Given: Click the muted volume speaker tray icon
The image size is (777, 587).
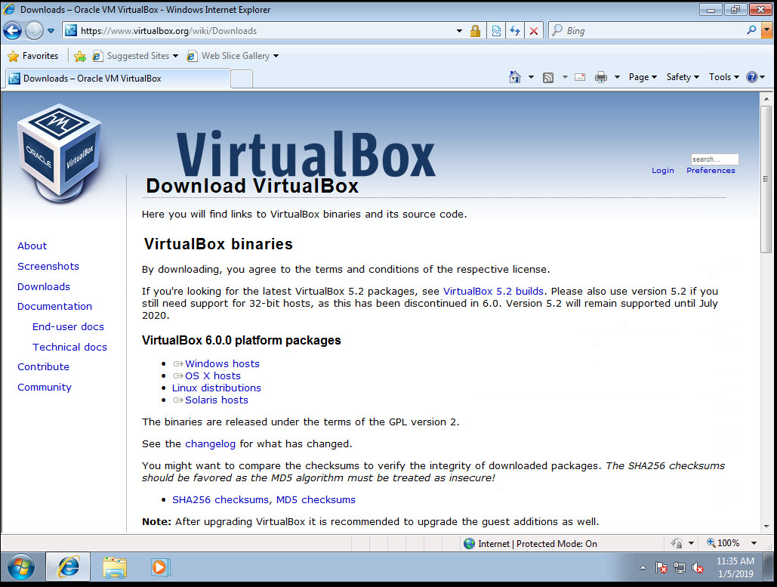Looking at the screenshot, I should coord(698,568).
